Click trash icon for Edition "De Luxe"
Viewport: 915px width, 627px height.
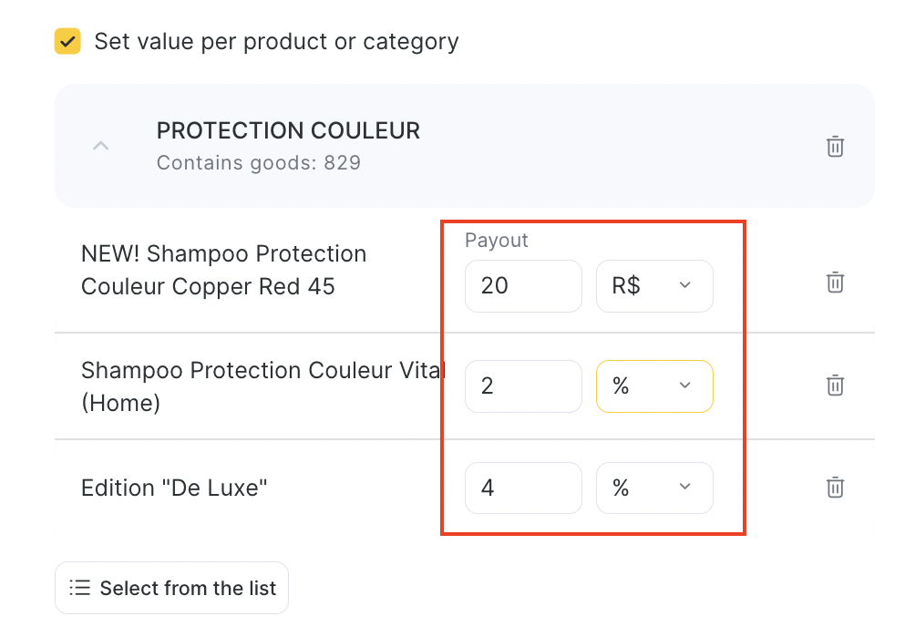[835, 488]
